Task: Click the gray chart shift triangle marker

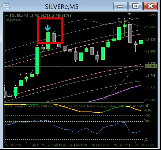Action: tap(129, 14)
